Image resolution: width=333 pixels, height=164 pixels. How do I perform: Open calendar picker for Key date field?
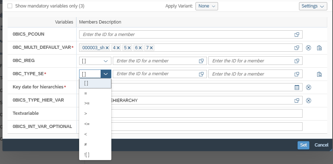pyautogui.click(x=297, y=87)
